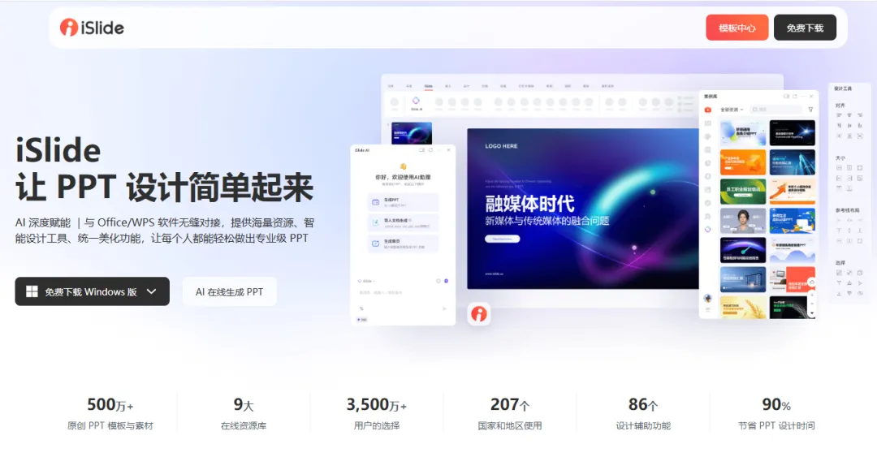Click the 500万+ statistic
The width and height of the screenshot is (877, 470).
point(110,404)
